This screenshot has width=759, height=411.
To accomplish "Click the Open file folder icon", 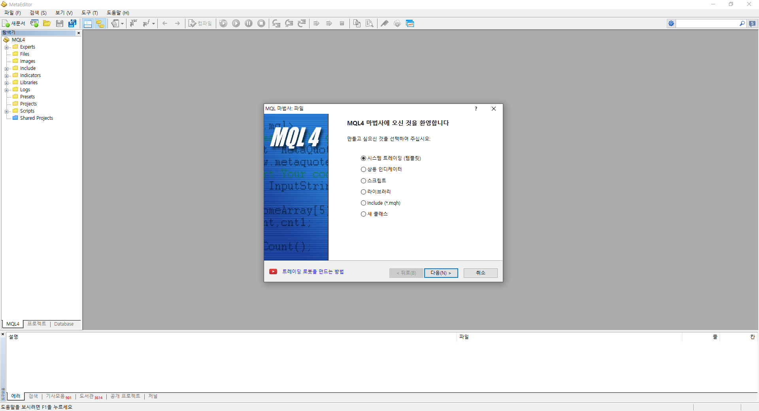I will tap(47, 23).
